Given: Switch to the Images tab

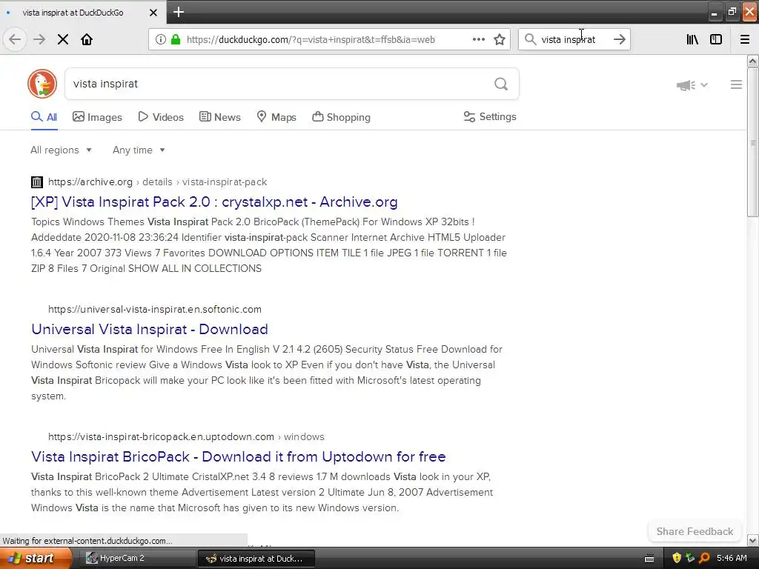Looking at the screenshot, I should coord(97,117).
